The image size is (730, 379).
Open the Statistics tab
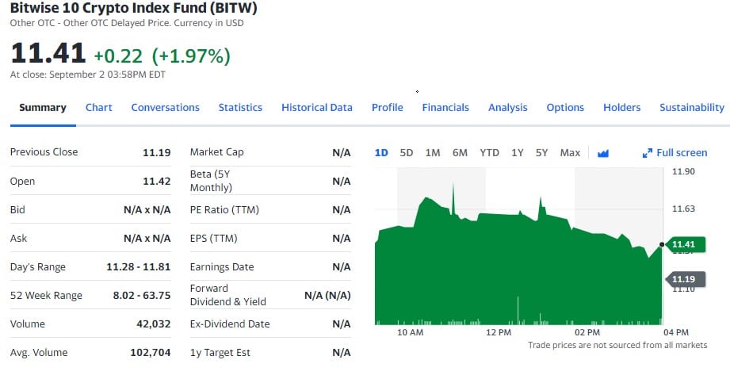click(240, 108)
